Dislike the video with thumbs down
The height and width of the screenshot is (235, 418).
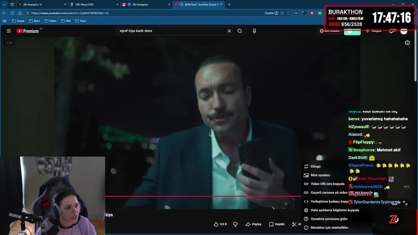click(x=235, y=224)
